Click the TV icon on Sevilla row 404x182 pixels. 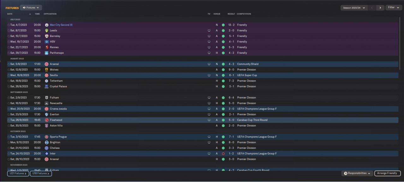click(209, 76)
